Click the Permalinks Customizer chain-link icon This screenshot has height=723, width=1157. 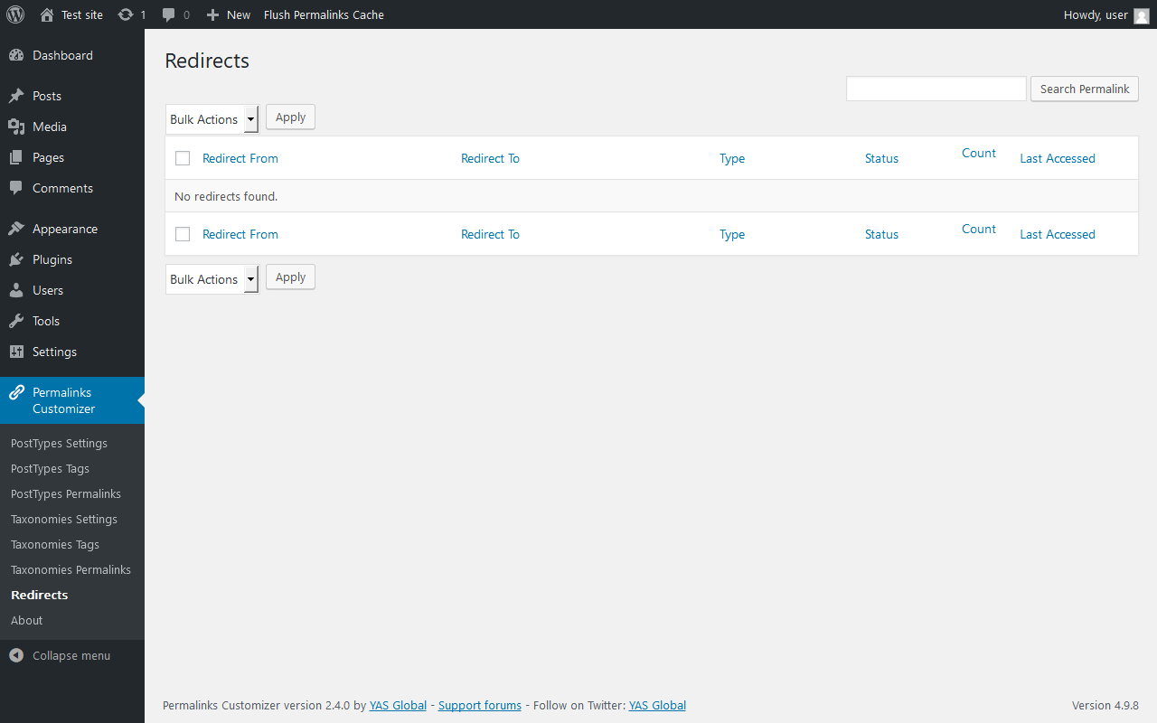[x=16, y=392]
